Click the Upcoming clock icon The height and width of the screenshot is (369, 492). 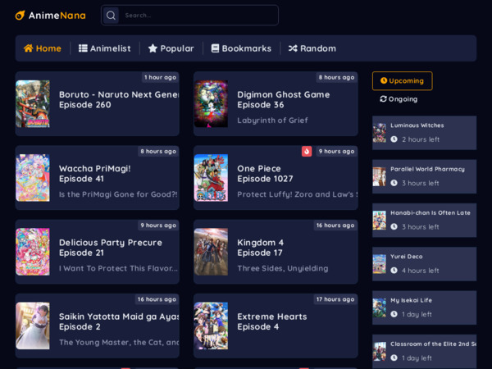click(x=384, y=80)
